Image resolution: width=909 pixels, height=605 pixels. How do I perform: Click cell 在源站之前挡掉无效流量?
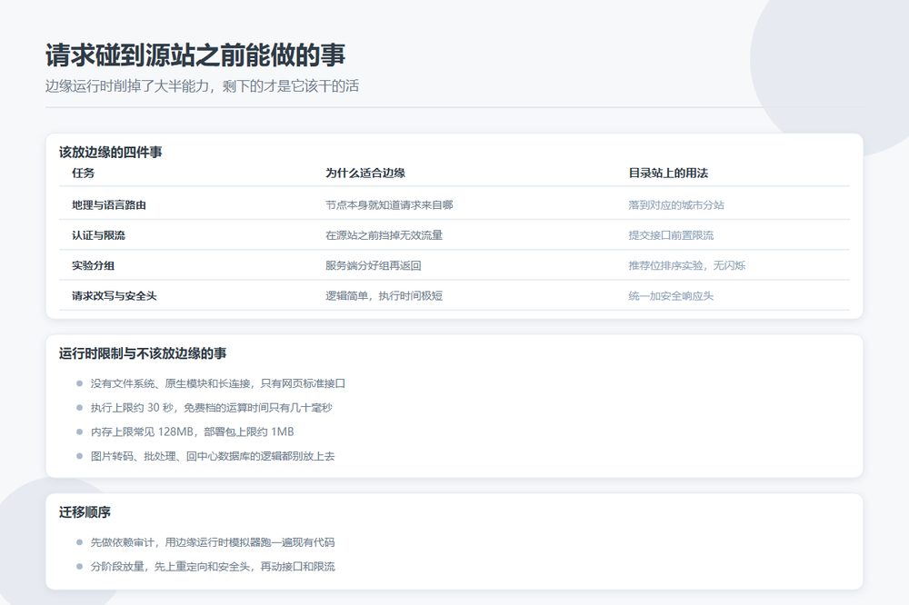[x=384, y=235]
